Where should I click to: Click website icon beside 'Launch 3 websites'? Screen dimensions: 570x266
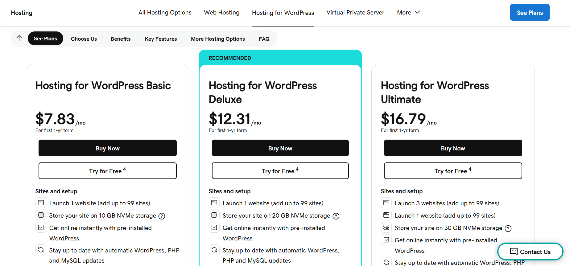point(386,203)
